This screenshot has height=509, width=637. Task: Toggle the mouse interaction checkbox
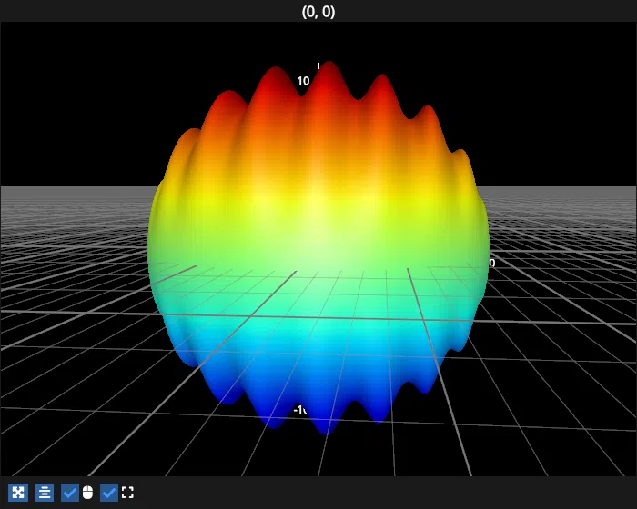tap(70, 493)
